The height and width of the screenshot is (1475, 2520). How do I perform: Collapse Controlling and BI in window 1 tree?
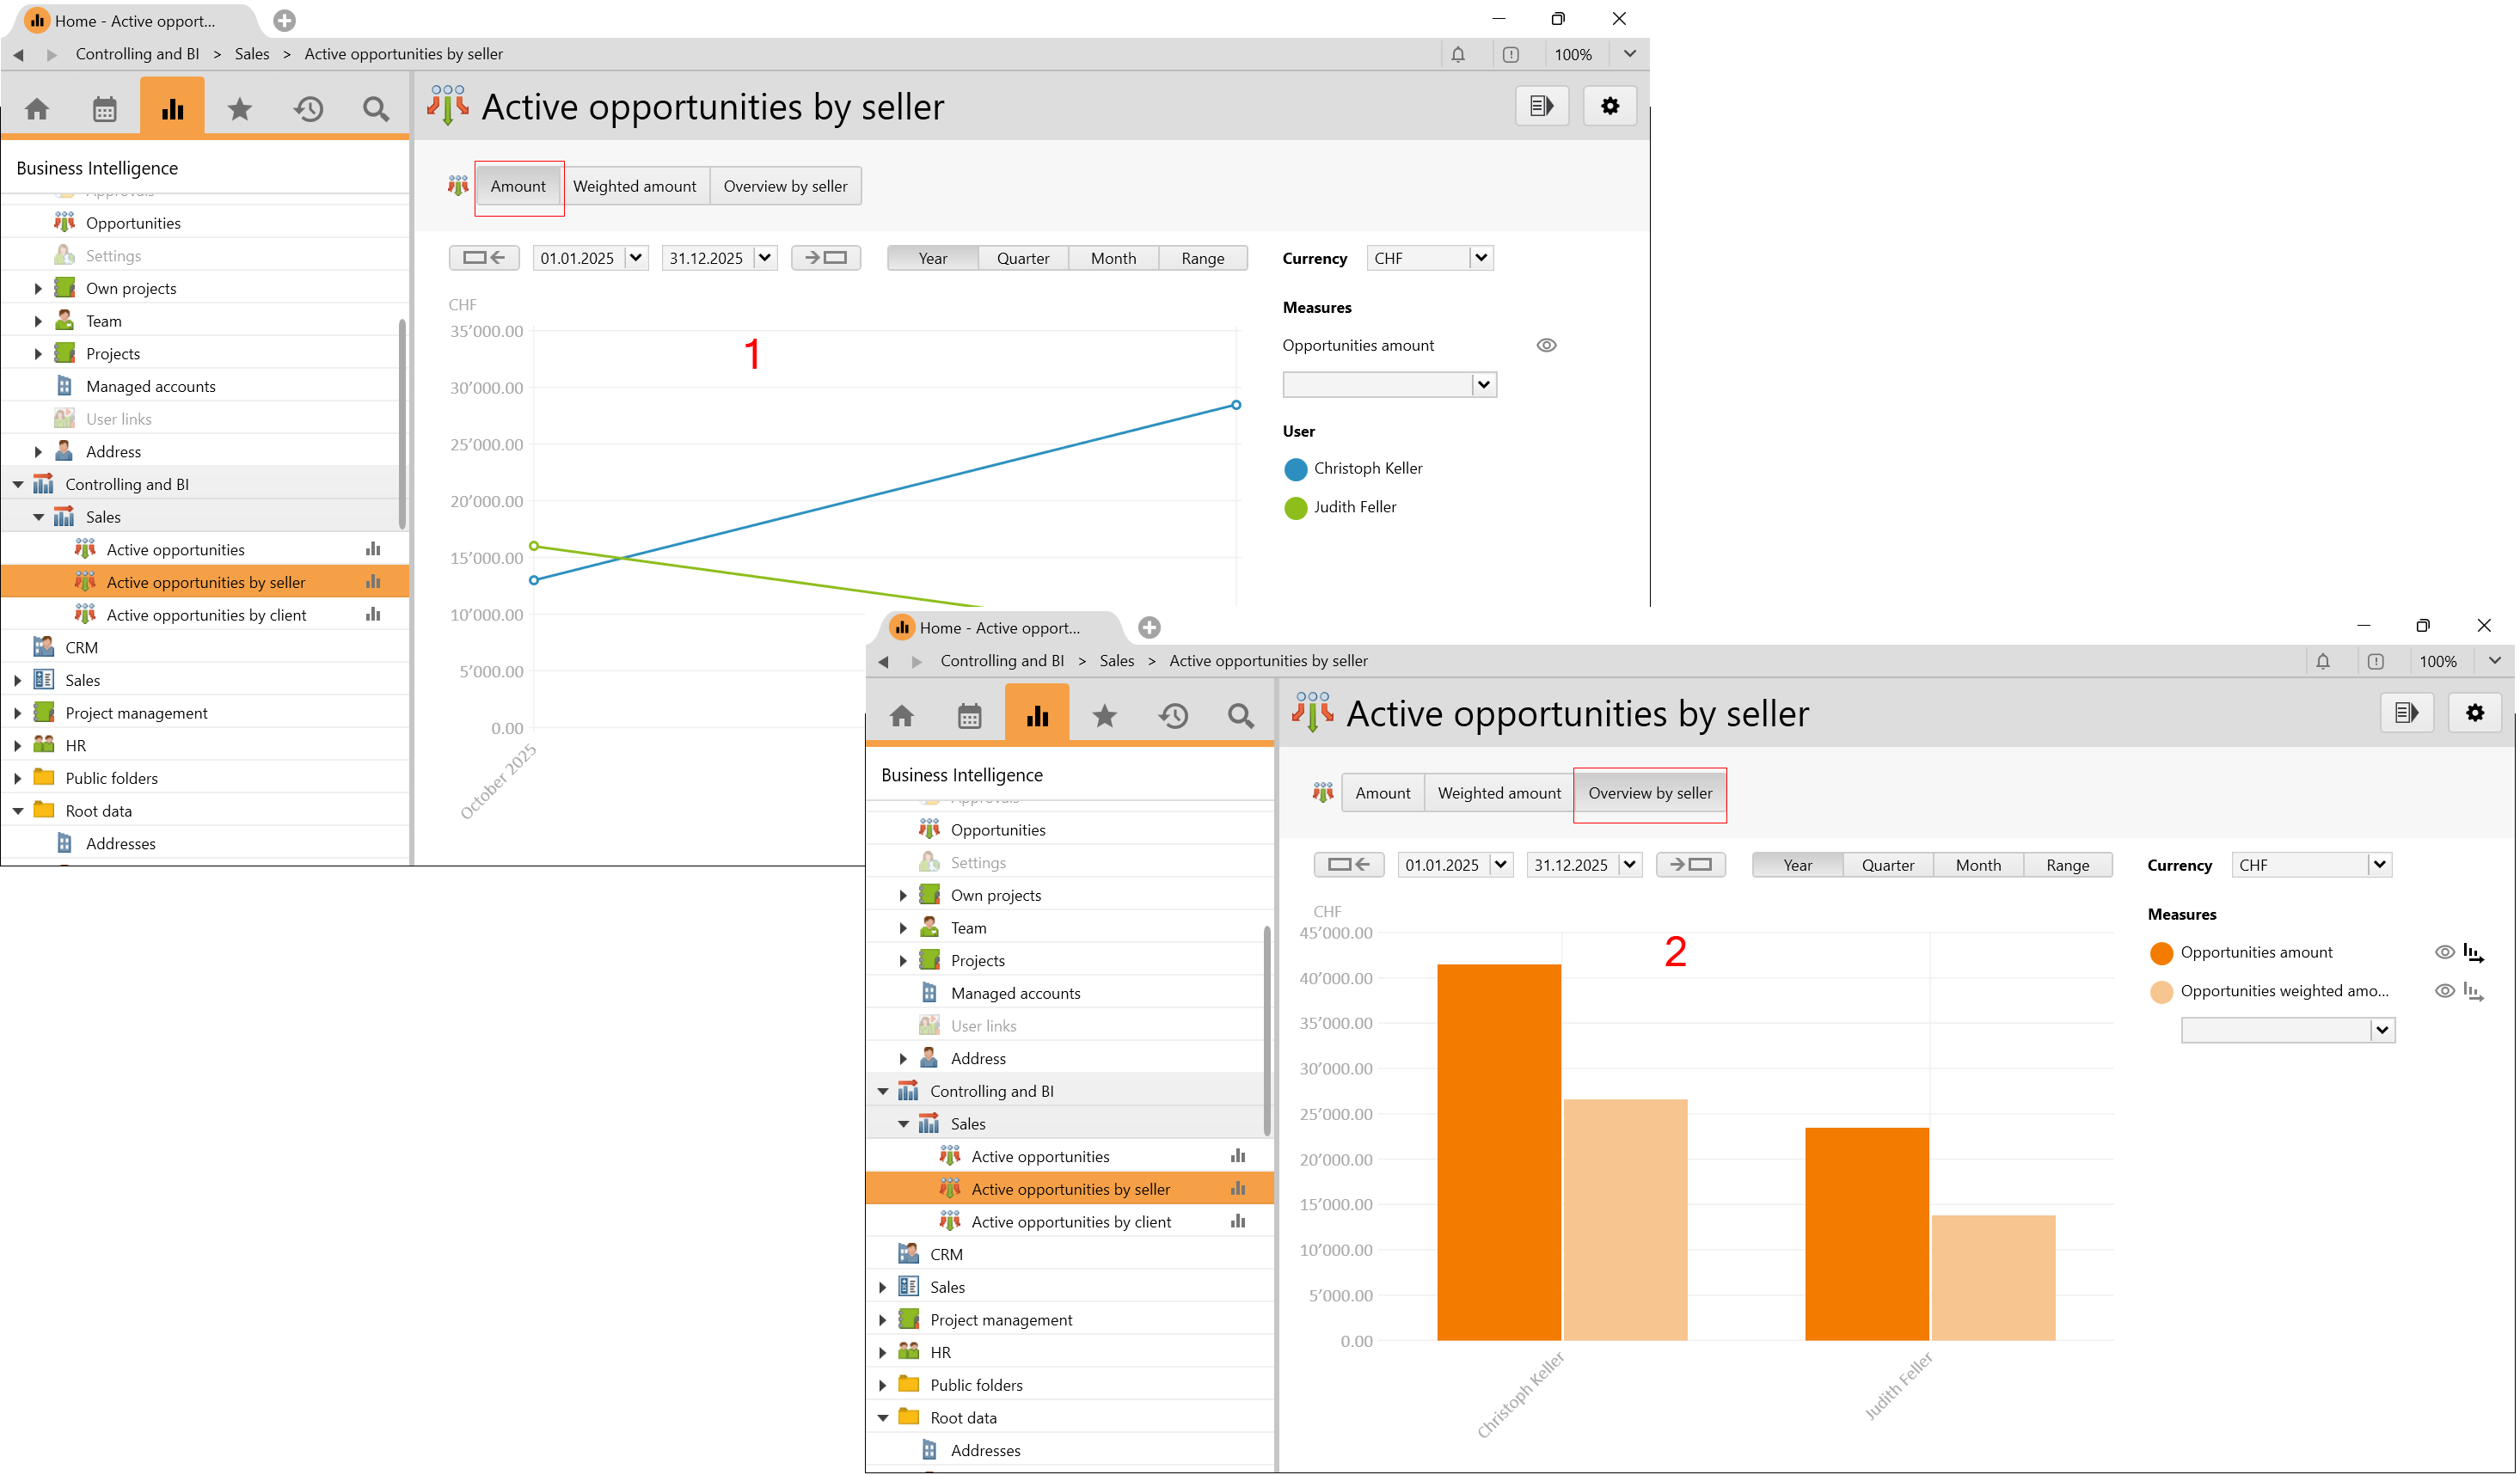click(x=18, y=484)
